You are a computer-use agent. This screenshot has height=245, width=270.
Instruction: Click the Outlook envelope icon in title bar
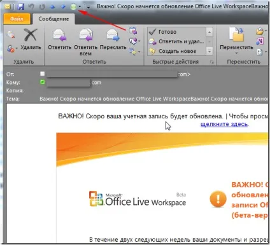(8, 7)
